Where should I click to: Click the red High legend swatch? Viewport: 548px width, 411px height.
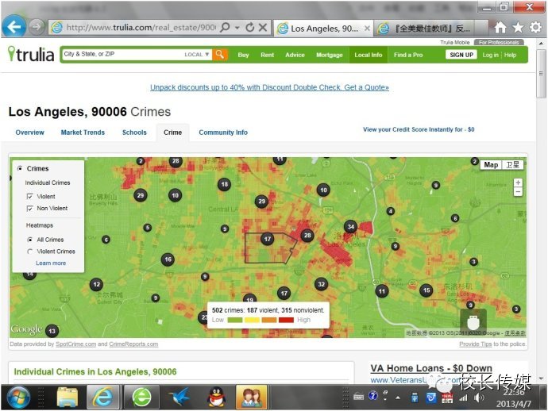pos(286,320)
